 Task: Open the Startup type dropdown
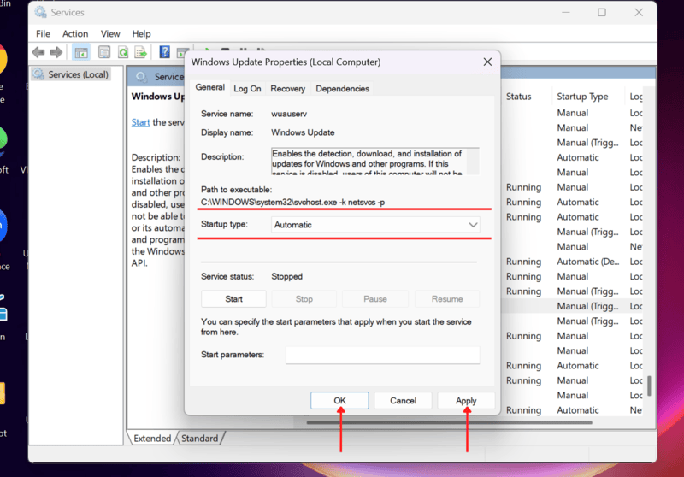376,225
